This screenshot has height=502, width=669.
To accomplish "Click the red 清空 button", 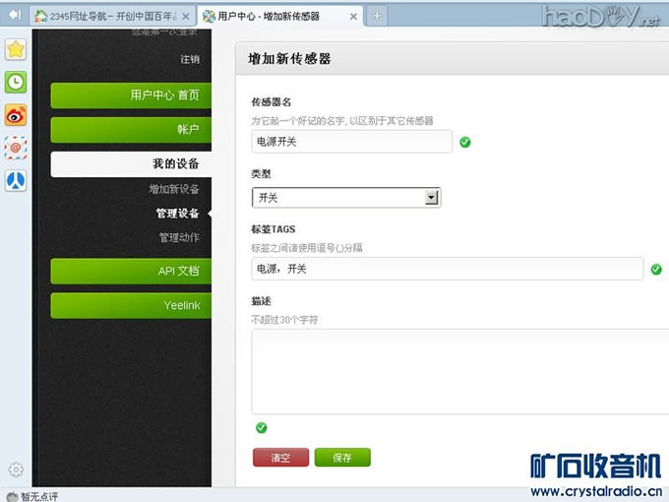I will click(281, 457).
